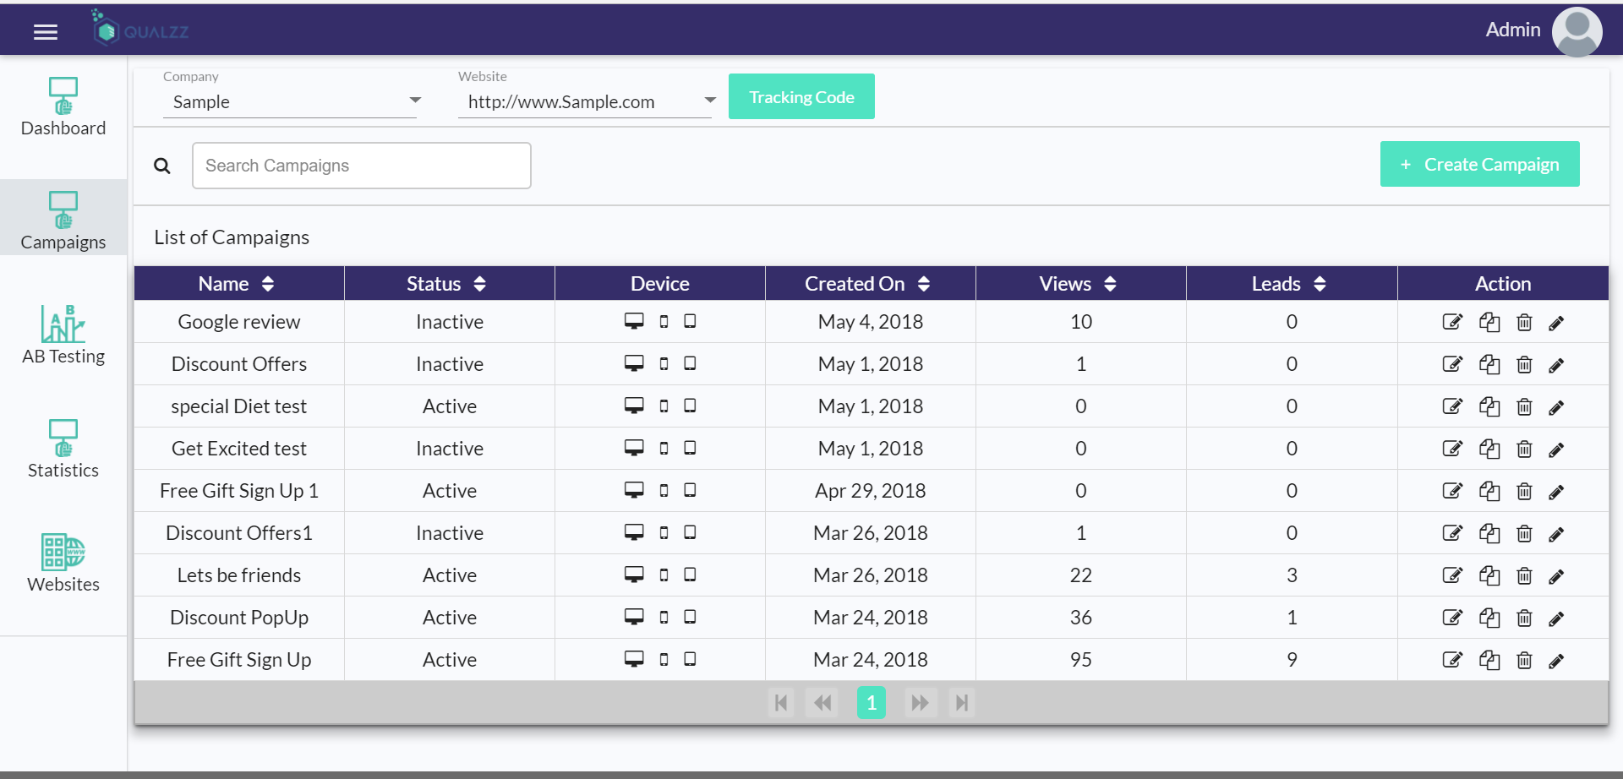Click the pencil icon for Lets be friends
Screen dimensions: 1623x779
[1556, 576]
